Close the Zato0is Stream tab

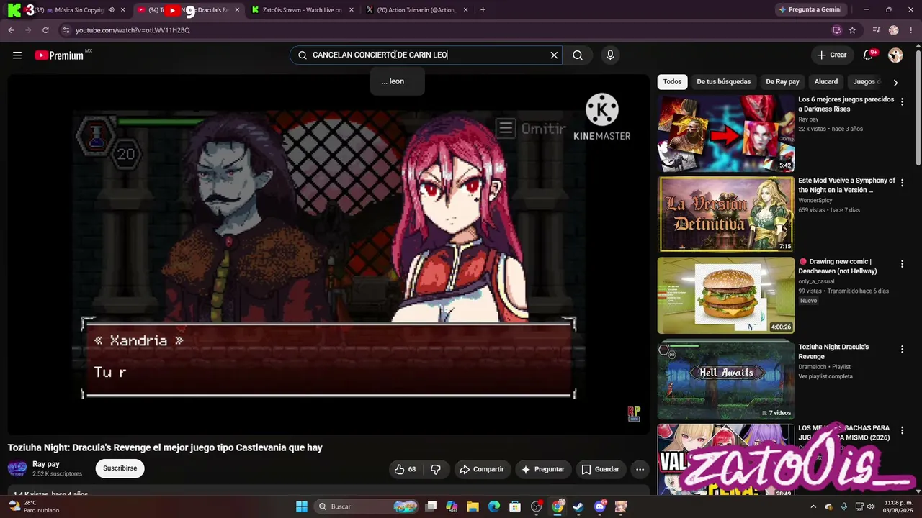pyautogui.click(x=351, y=10)
